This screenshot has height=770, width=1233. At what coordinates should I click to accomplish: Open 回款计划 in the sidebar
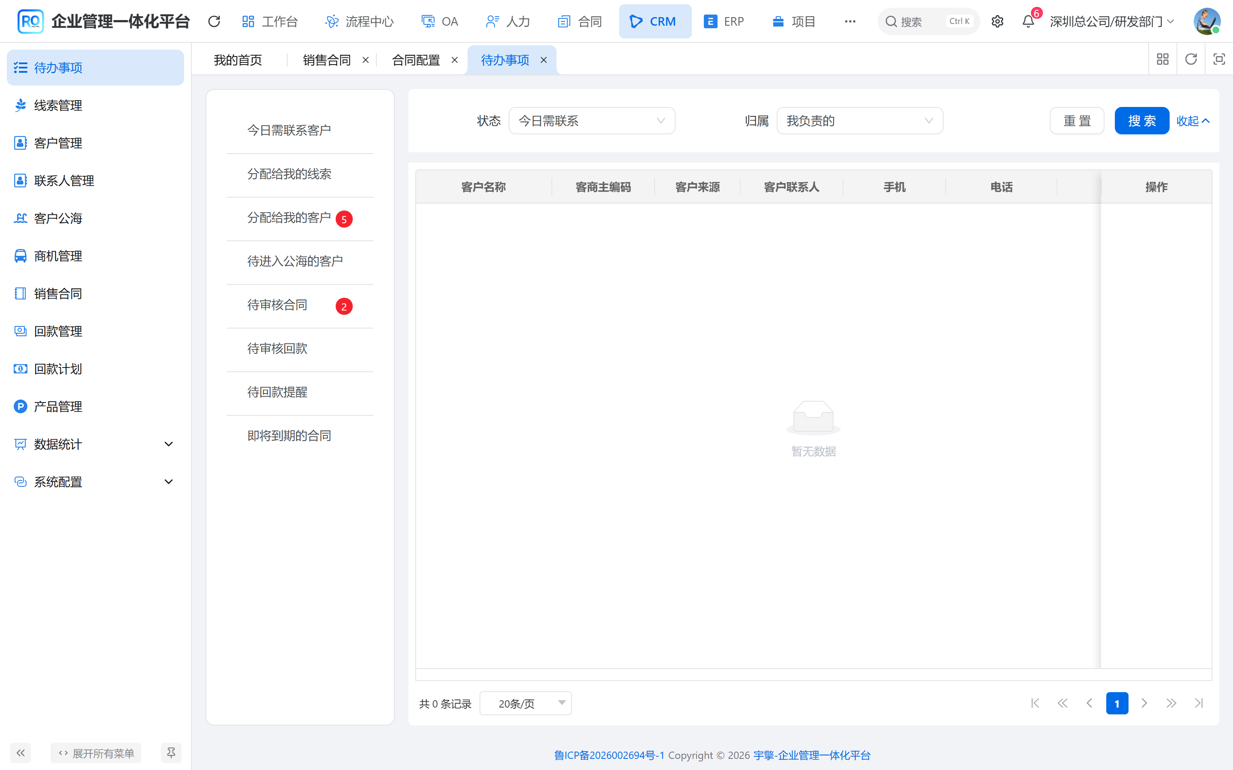95,369
